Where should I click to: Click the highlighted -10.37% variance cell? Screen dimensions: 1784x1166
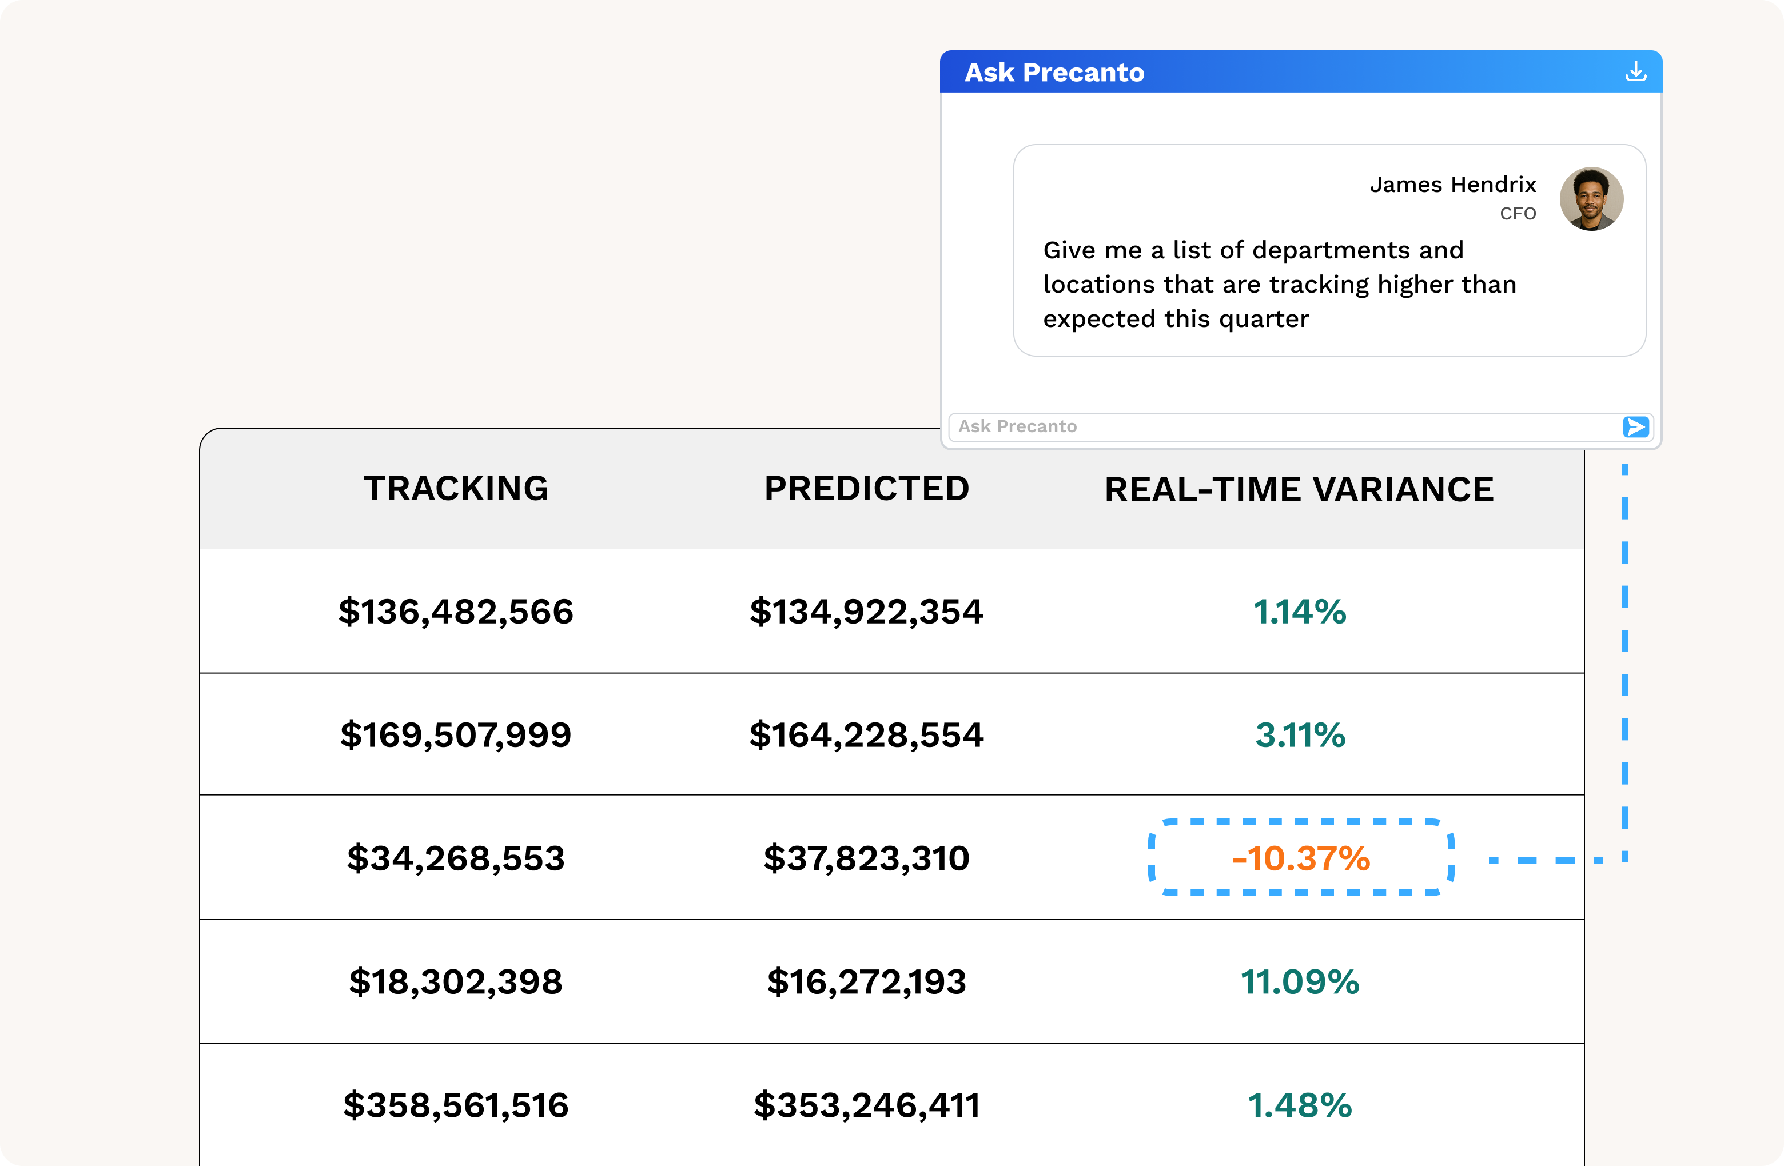click(x=1300, y=858)
